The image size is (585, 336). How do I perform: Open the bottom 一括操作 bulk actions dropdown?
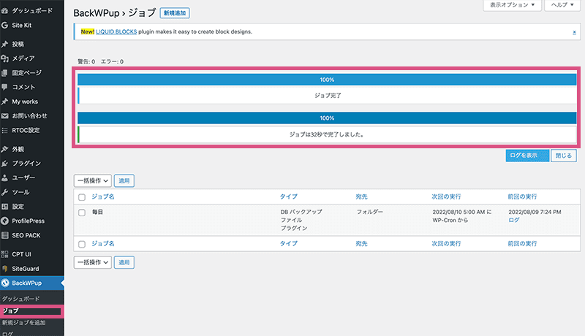(x=93, y=262)
